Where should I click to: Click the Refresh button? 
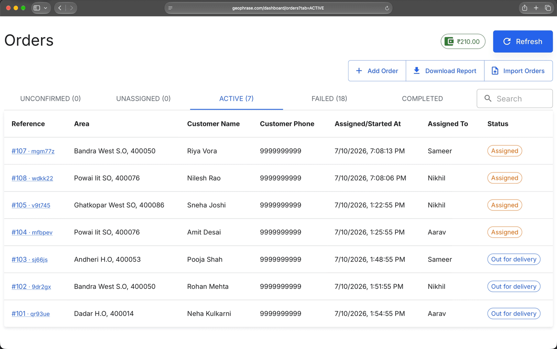point(523,41)
